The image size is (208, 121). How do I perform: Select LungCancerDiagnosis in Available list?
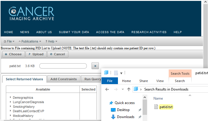(28, 102)
